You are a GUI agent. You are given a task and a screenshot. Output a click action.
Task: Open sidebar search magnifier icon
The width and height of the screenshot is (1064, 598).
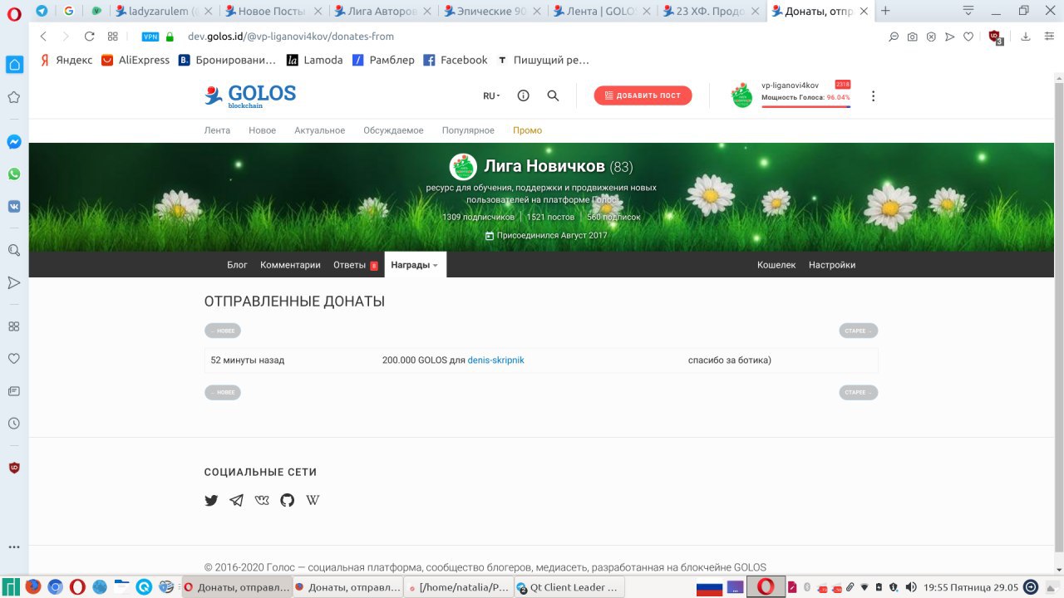click(13, 250)
